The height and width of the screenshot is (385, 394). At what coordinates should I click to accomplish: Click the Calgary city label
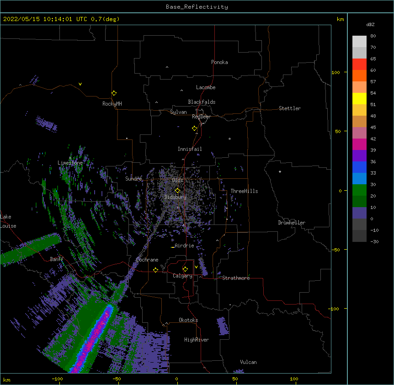[182, 276]
